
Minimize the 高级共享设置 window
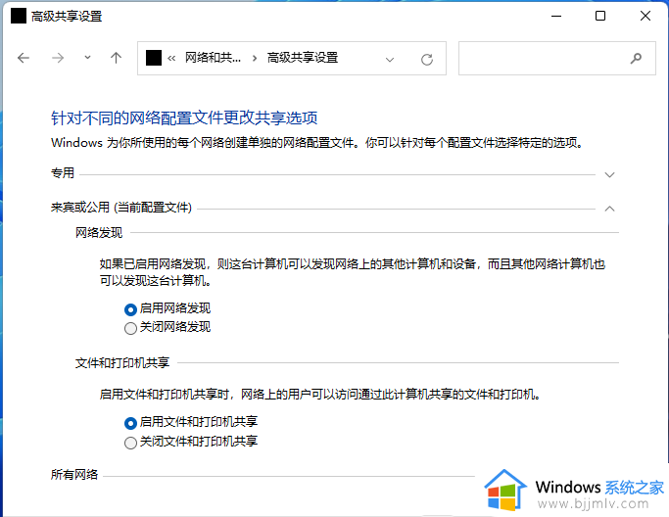[x=556, y=17]
